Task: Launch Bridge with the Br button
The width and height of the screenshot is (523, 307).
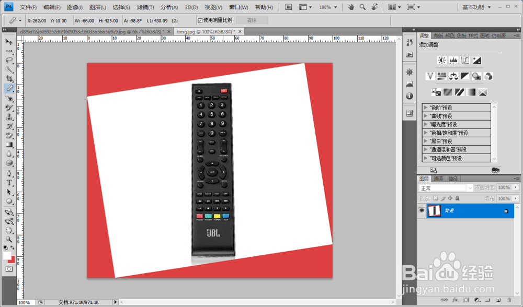Action: point(289,7)
